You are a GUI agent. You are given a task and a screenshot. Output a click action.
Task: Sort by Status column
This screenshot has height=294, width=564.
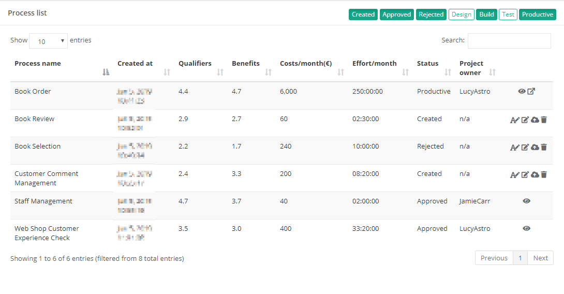[x=448, y=72]
